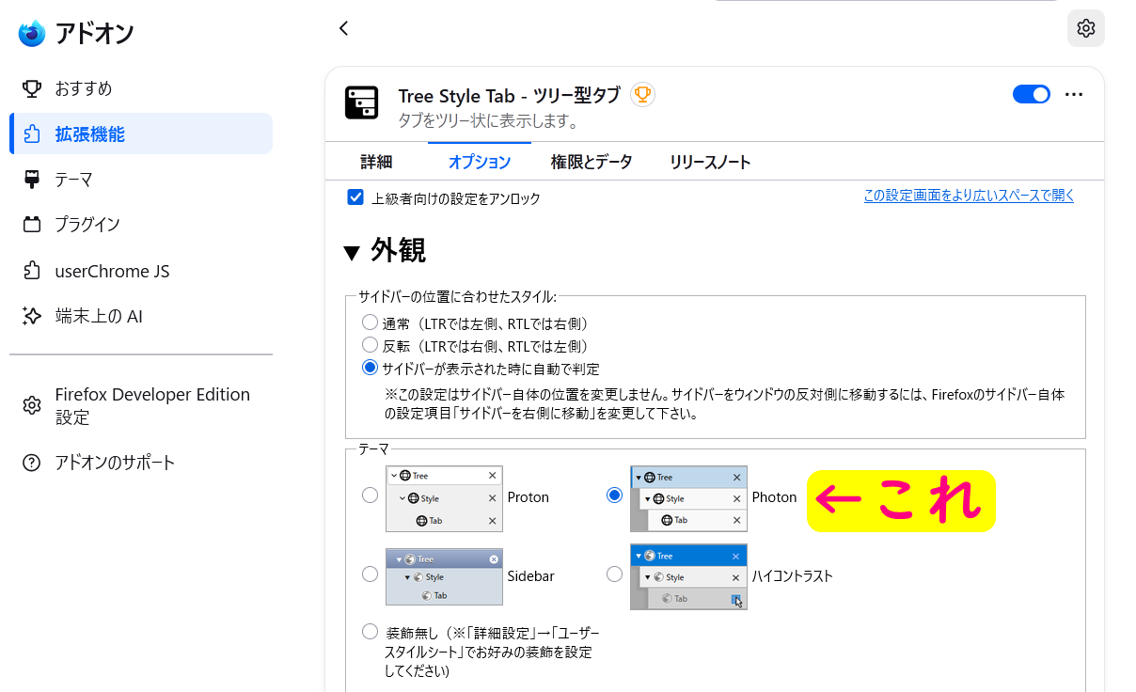Select the Sidebar theme radio button
Screen dimensions: 1136x692
370,574
